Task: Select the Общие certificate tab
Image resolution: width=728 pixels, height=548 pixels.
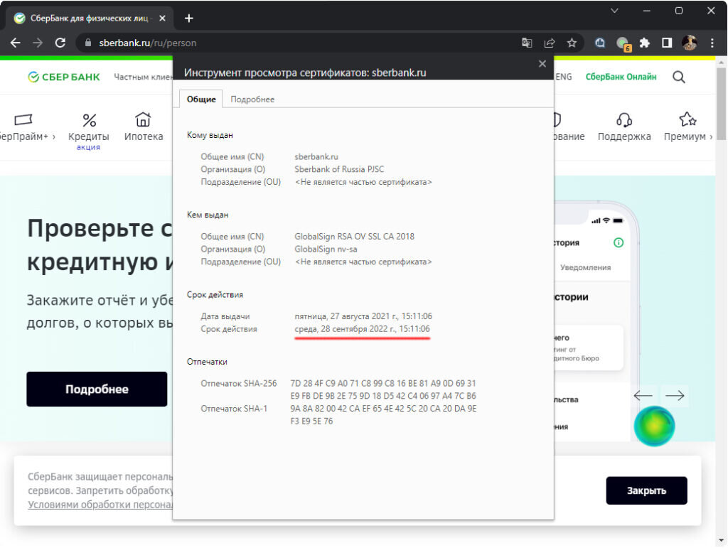Action: [201, 100]
